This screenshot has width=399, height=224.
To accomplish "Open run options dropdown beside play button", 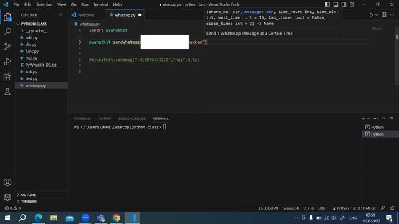I will [x=377, y=15].
